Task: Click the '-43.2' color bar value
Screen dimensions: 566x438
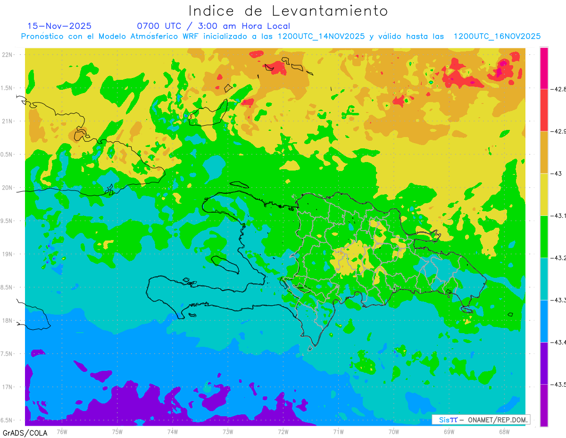Action: coord(559,258)
